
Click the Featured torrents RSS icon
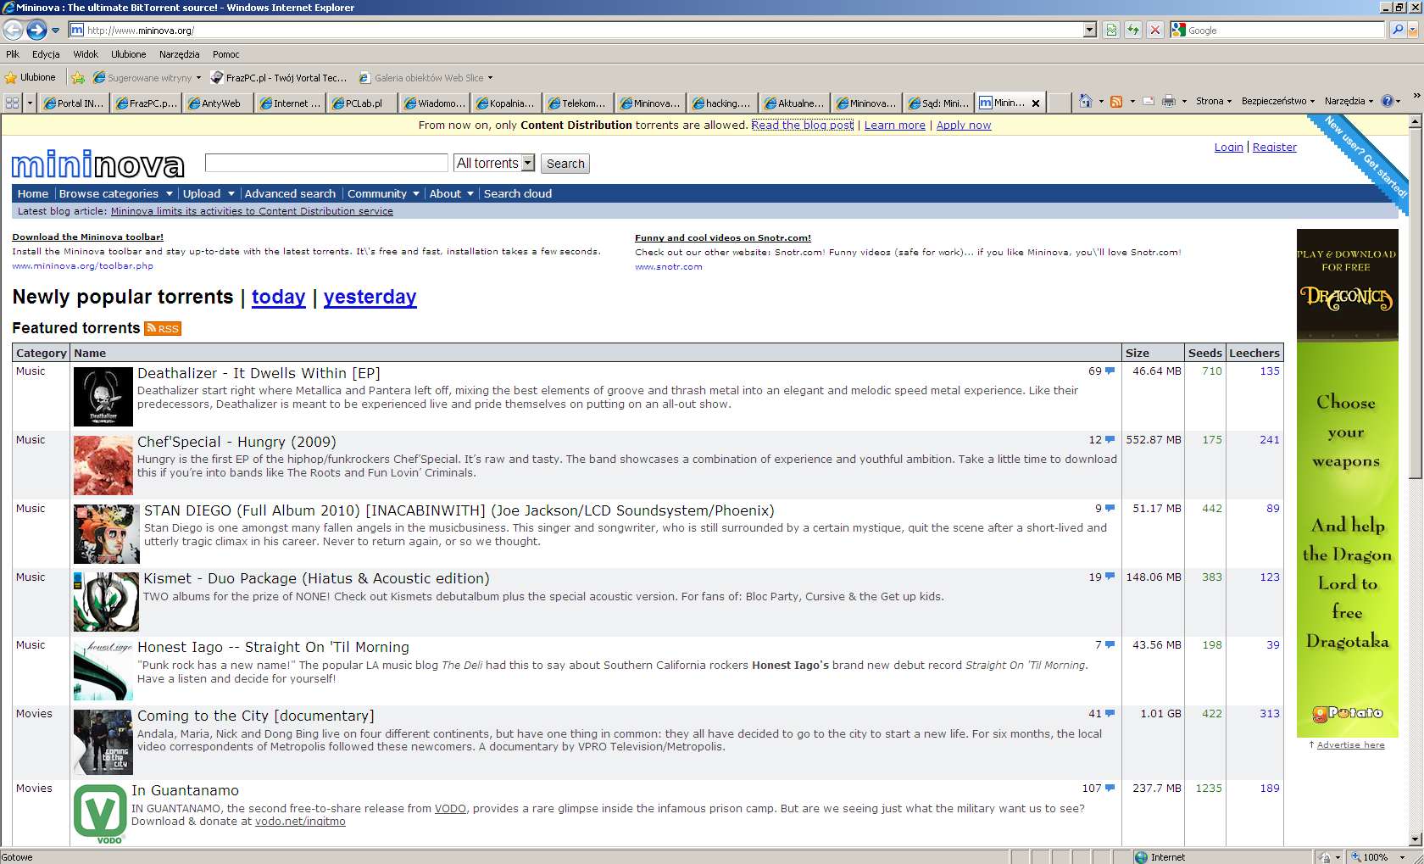pyautogui.click(x=163, y=329)
